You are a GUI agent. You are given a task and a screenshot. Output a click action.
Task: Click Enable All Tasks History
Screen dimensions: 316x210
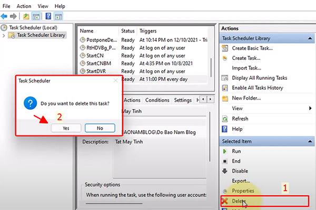(x=258, y=88)
